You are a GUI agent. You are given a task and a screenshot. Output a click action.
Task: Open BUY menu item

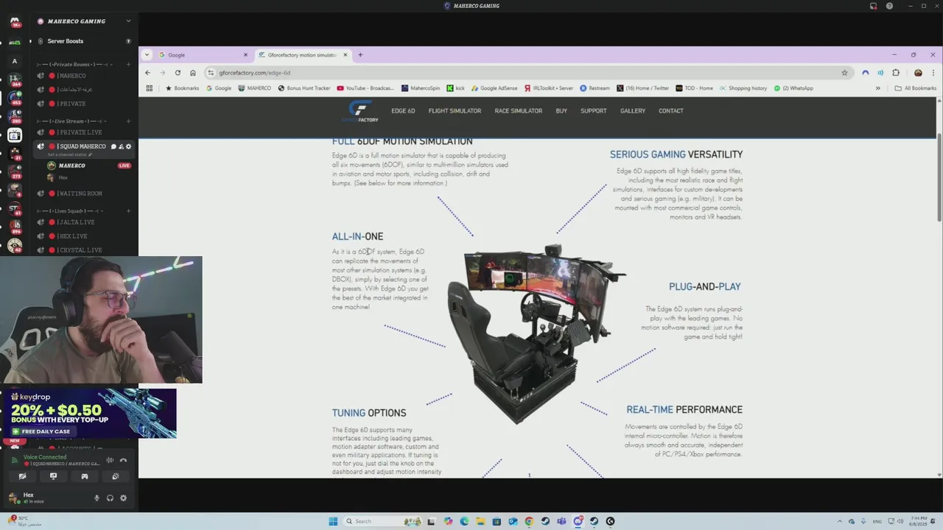tap(561, 111)
